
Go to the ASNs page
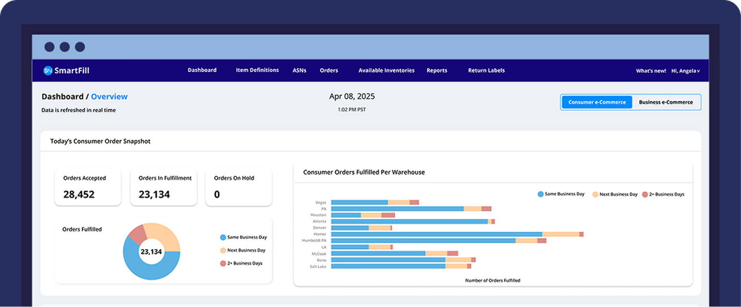point(299,70)
